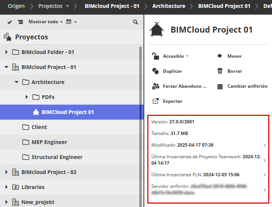This screenshot has width=272, height=207.
Task: Click the Origen breadcrumb
Action: [16, 6]
